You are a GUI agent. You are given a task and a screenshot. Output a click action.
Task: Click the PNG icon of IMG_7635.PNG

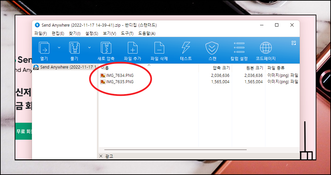click(103, 82)
